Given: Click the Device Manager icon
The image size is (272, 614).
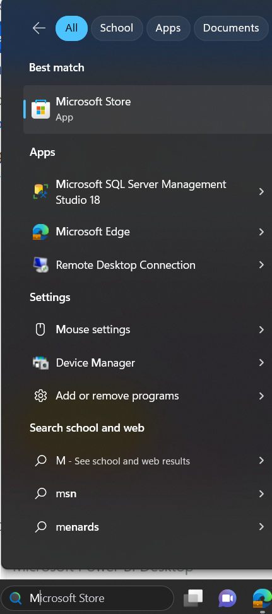Looking at the screenshot, I should click(x=40, y=363).
